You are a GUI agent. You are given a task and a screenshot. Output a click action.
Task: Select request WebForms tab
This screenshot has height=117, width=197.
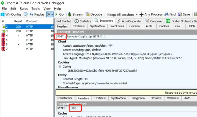click(117, 26)
